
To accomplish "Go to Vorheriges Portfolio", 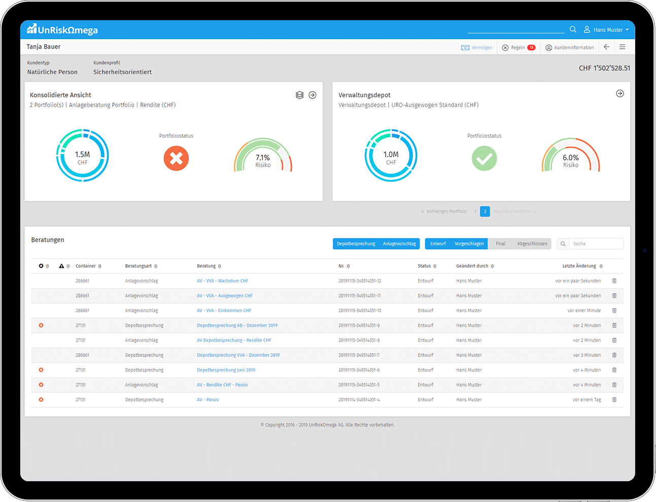I will (444, 211).
